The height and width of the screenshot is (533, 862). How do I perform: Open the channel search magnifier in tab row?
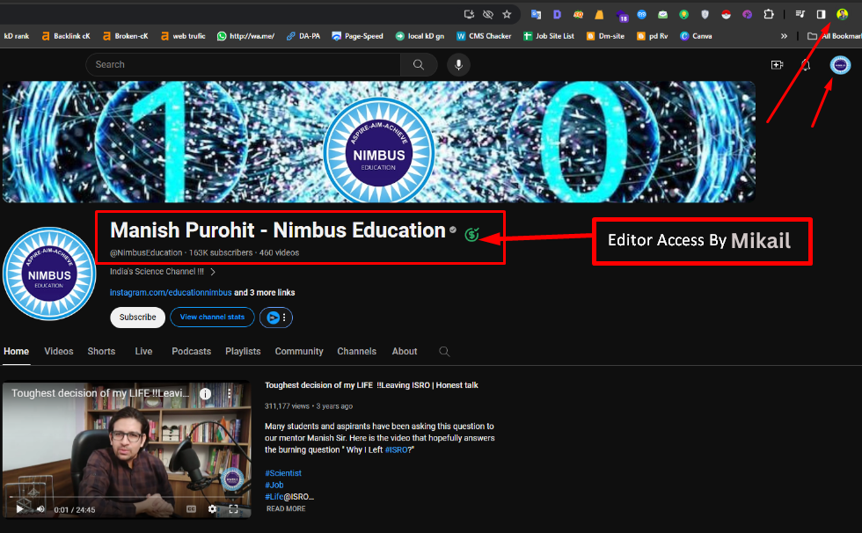[x=444, y=351]
